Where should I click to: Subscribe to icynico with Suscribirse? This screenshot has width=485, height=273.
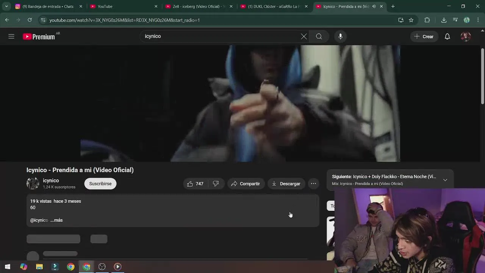click(x=100, y=184)
